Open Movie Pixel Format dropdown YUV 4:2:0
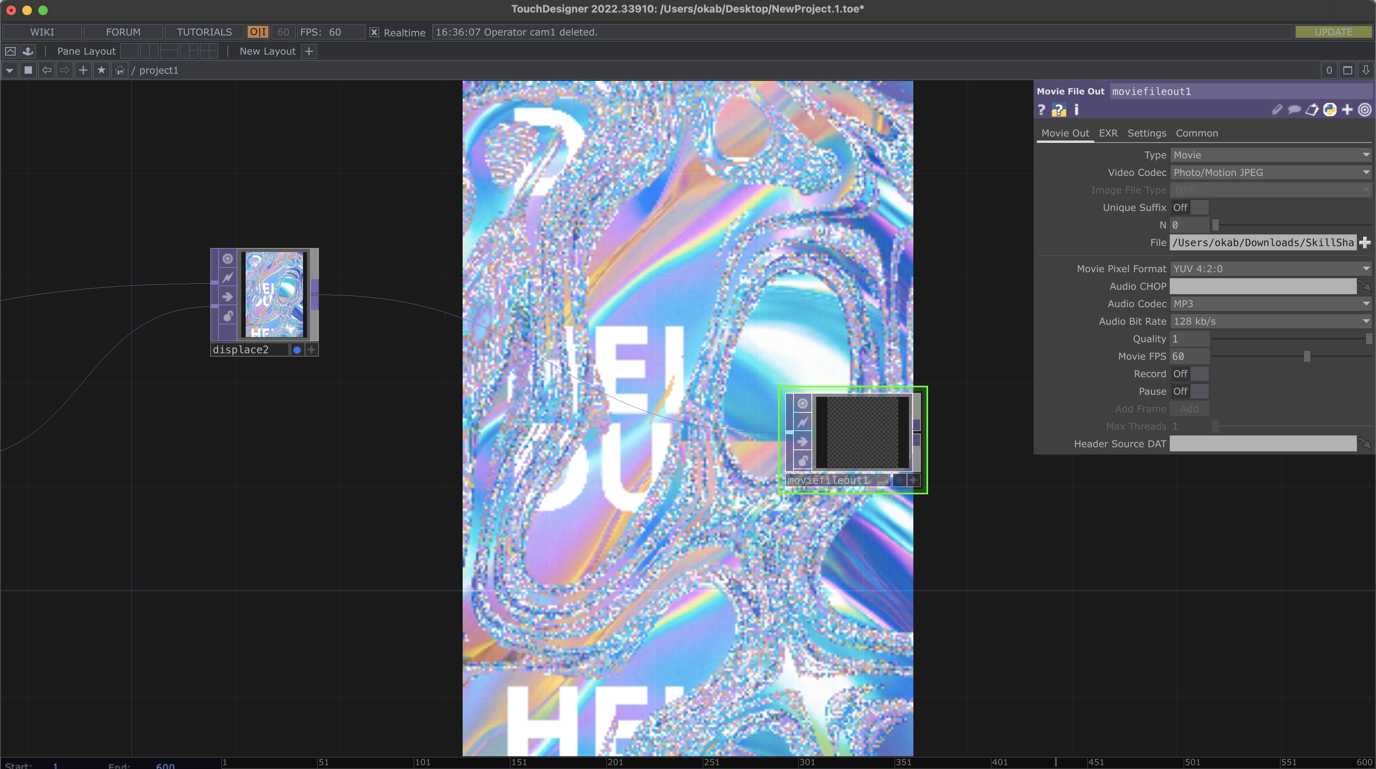The width and height of the screenshot is (1376, 769). (x=1271, y=269)
